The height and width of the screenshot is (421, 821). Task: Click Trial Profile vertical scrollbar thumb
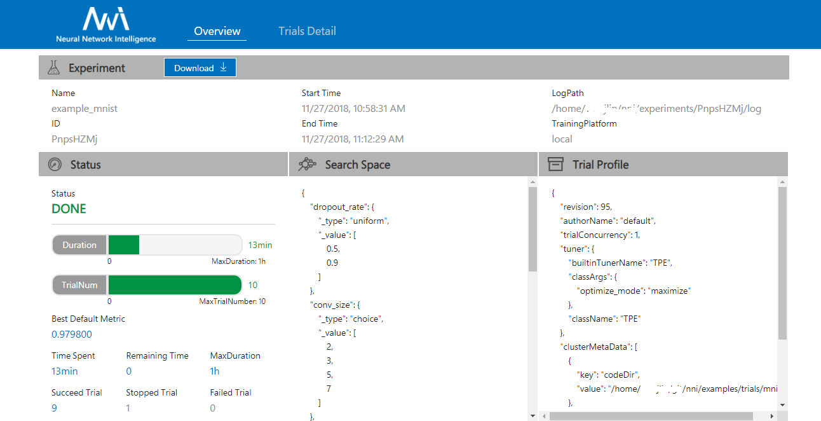[x=782, y=261]
